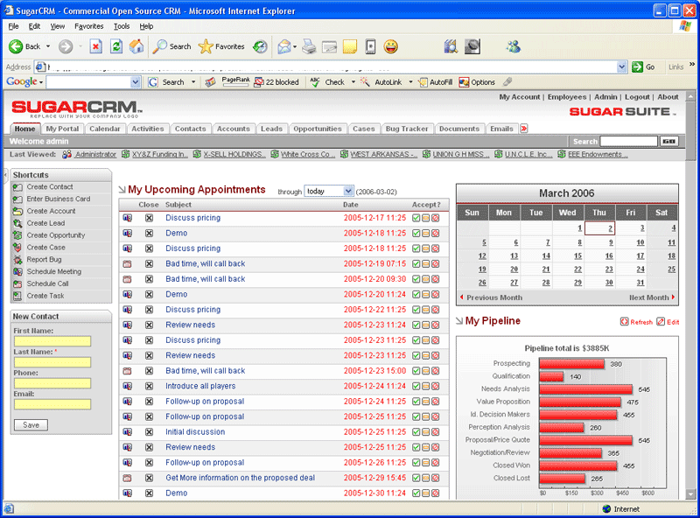The width and height of the screenshot is (700, 518).
Task: Stop page loading with the red X icon
Action: [96, 46]
